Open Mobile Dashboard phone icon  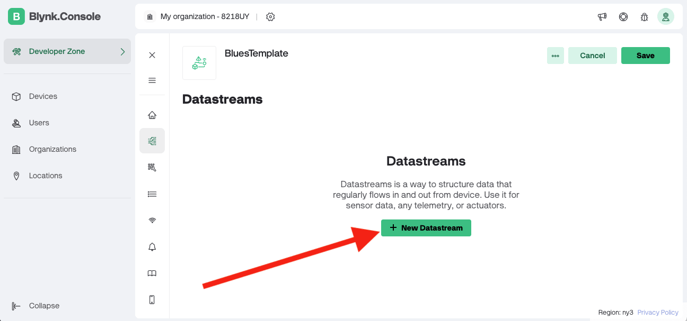click(152, 300)
